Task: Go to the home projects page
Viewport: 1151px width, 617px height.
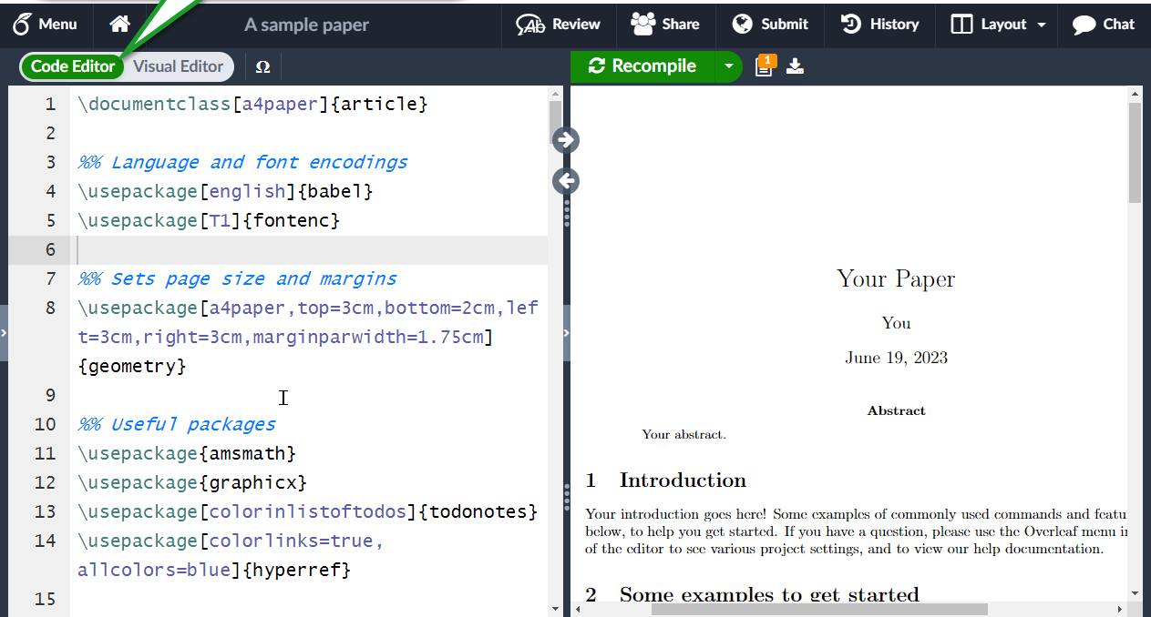Action: pyautogui.click(x=119, y=25)
